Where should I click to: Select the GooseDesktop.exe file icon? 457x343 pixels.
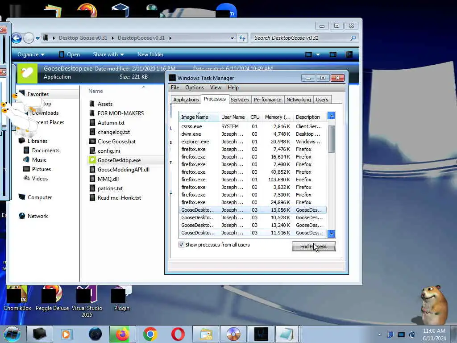click(x=92, y=160)
